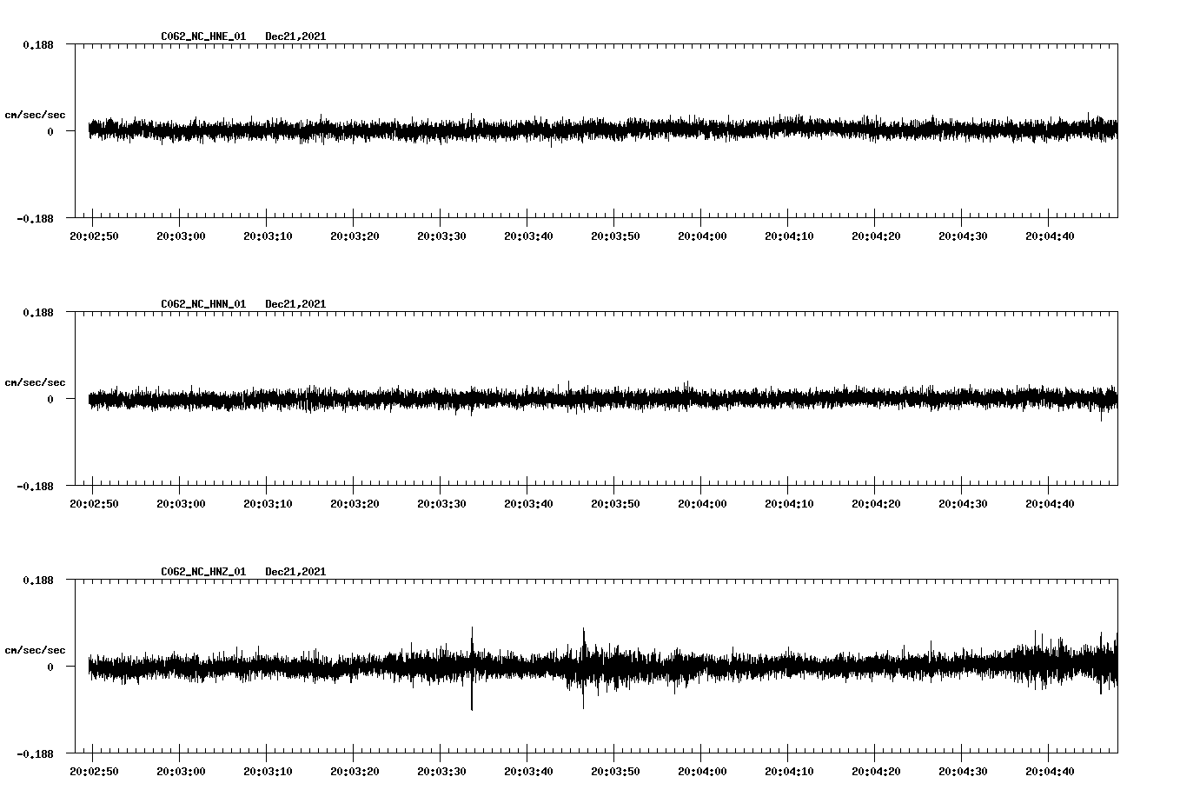
Task: Click cm/sec/sec unit label on HNZ plot
Action: click(35, 650)
